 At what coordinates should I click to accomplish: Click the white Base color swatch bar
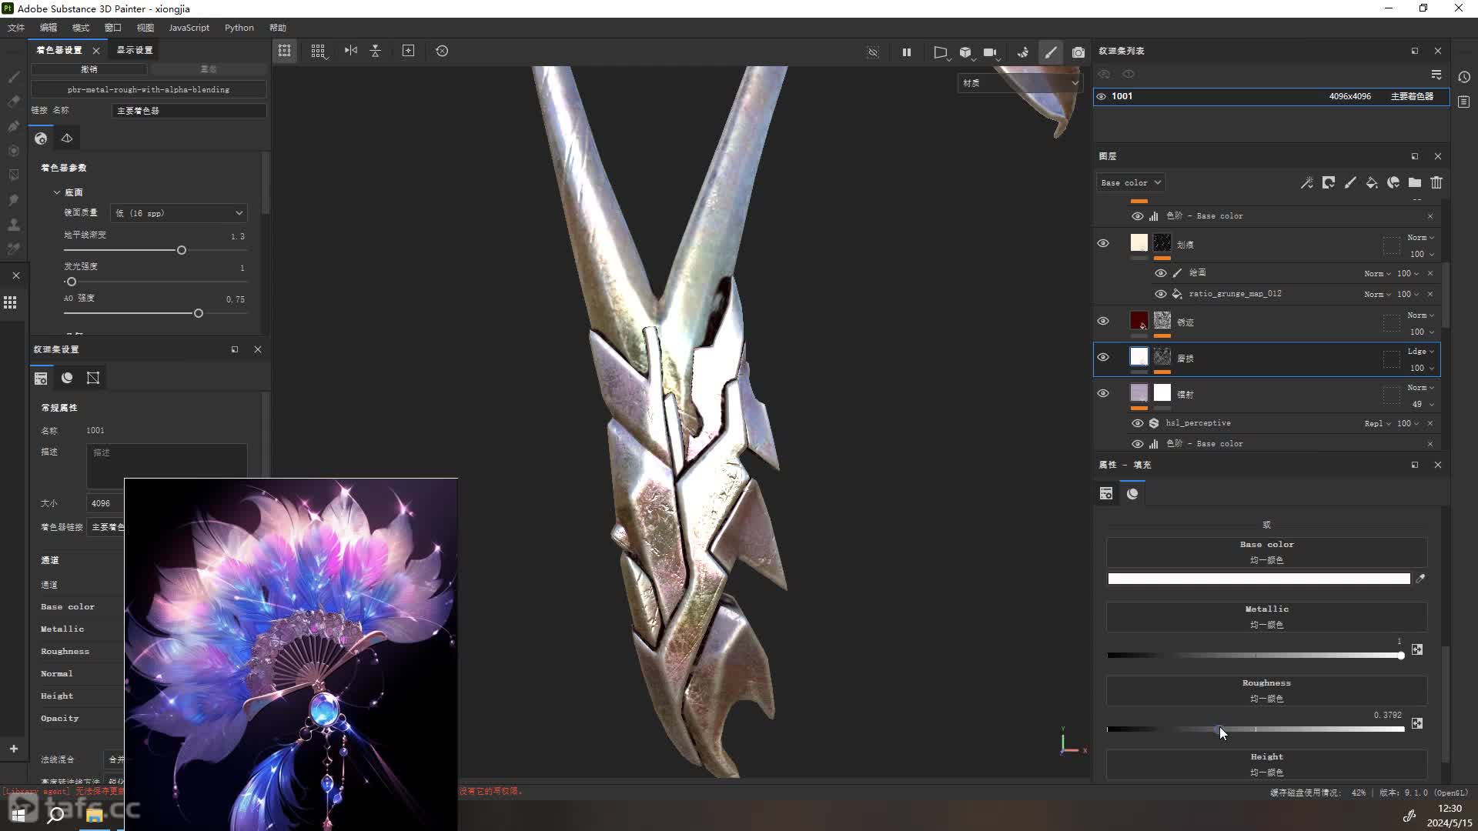pos(1259,579)
